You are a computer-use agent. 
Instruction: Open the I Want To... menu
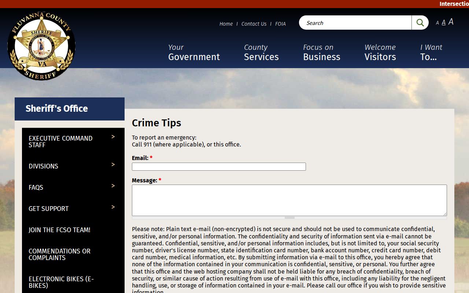click(431, 52)
